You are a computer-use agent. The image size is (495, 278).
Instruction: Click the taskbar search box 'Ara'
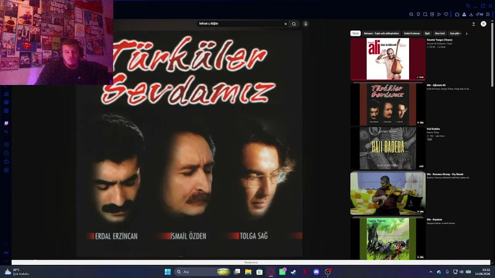click(202, 272)
